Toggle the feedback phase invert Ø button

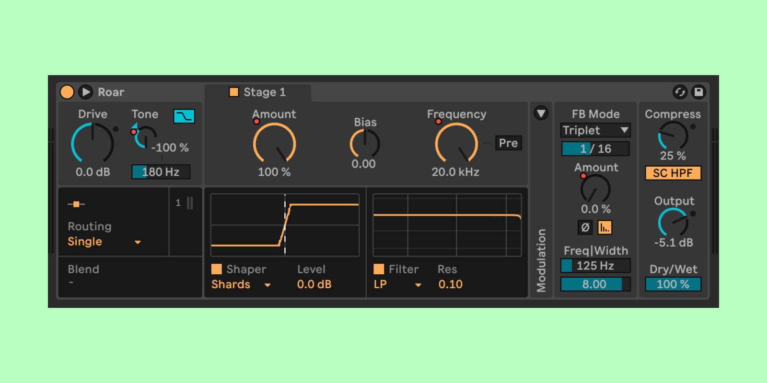pyautogui.click(x=585, y=227)
